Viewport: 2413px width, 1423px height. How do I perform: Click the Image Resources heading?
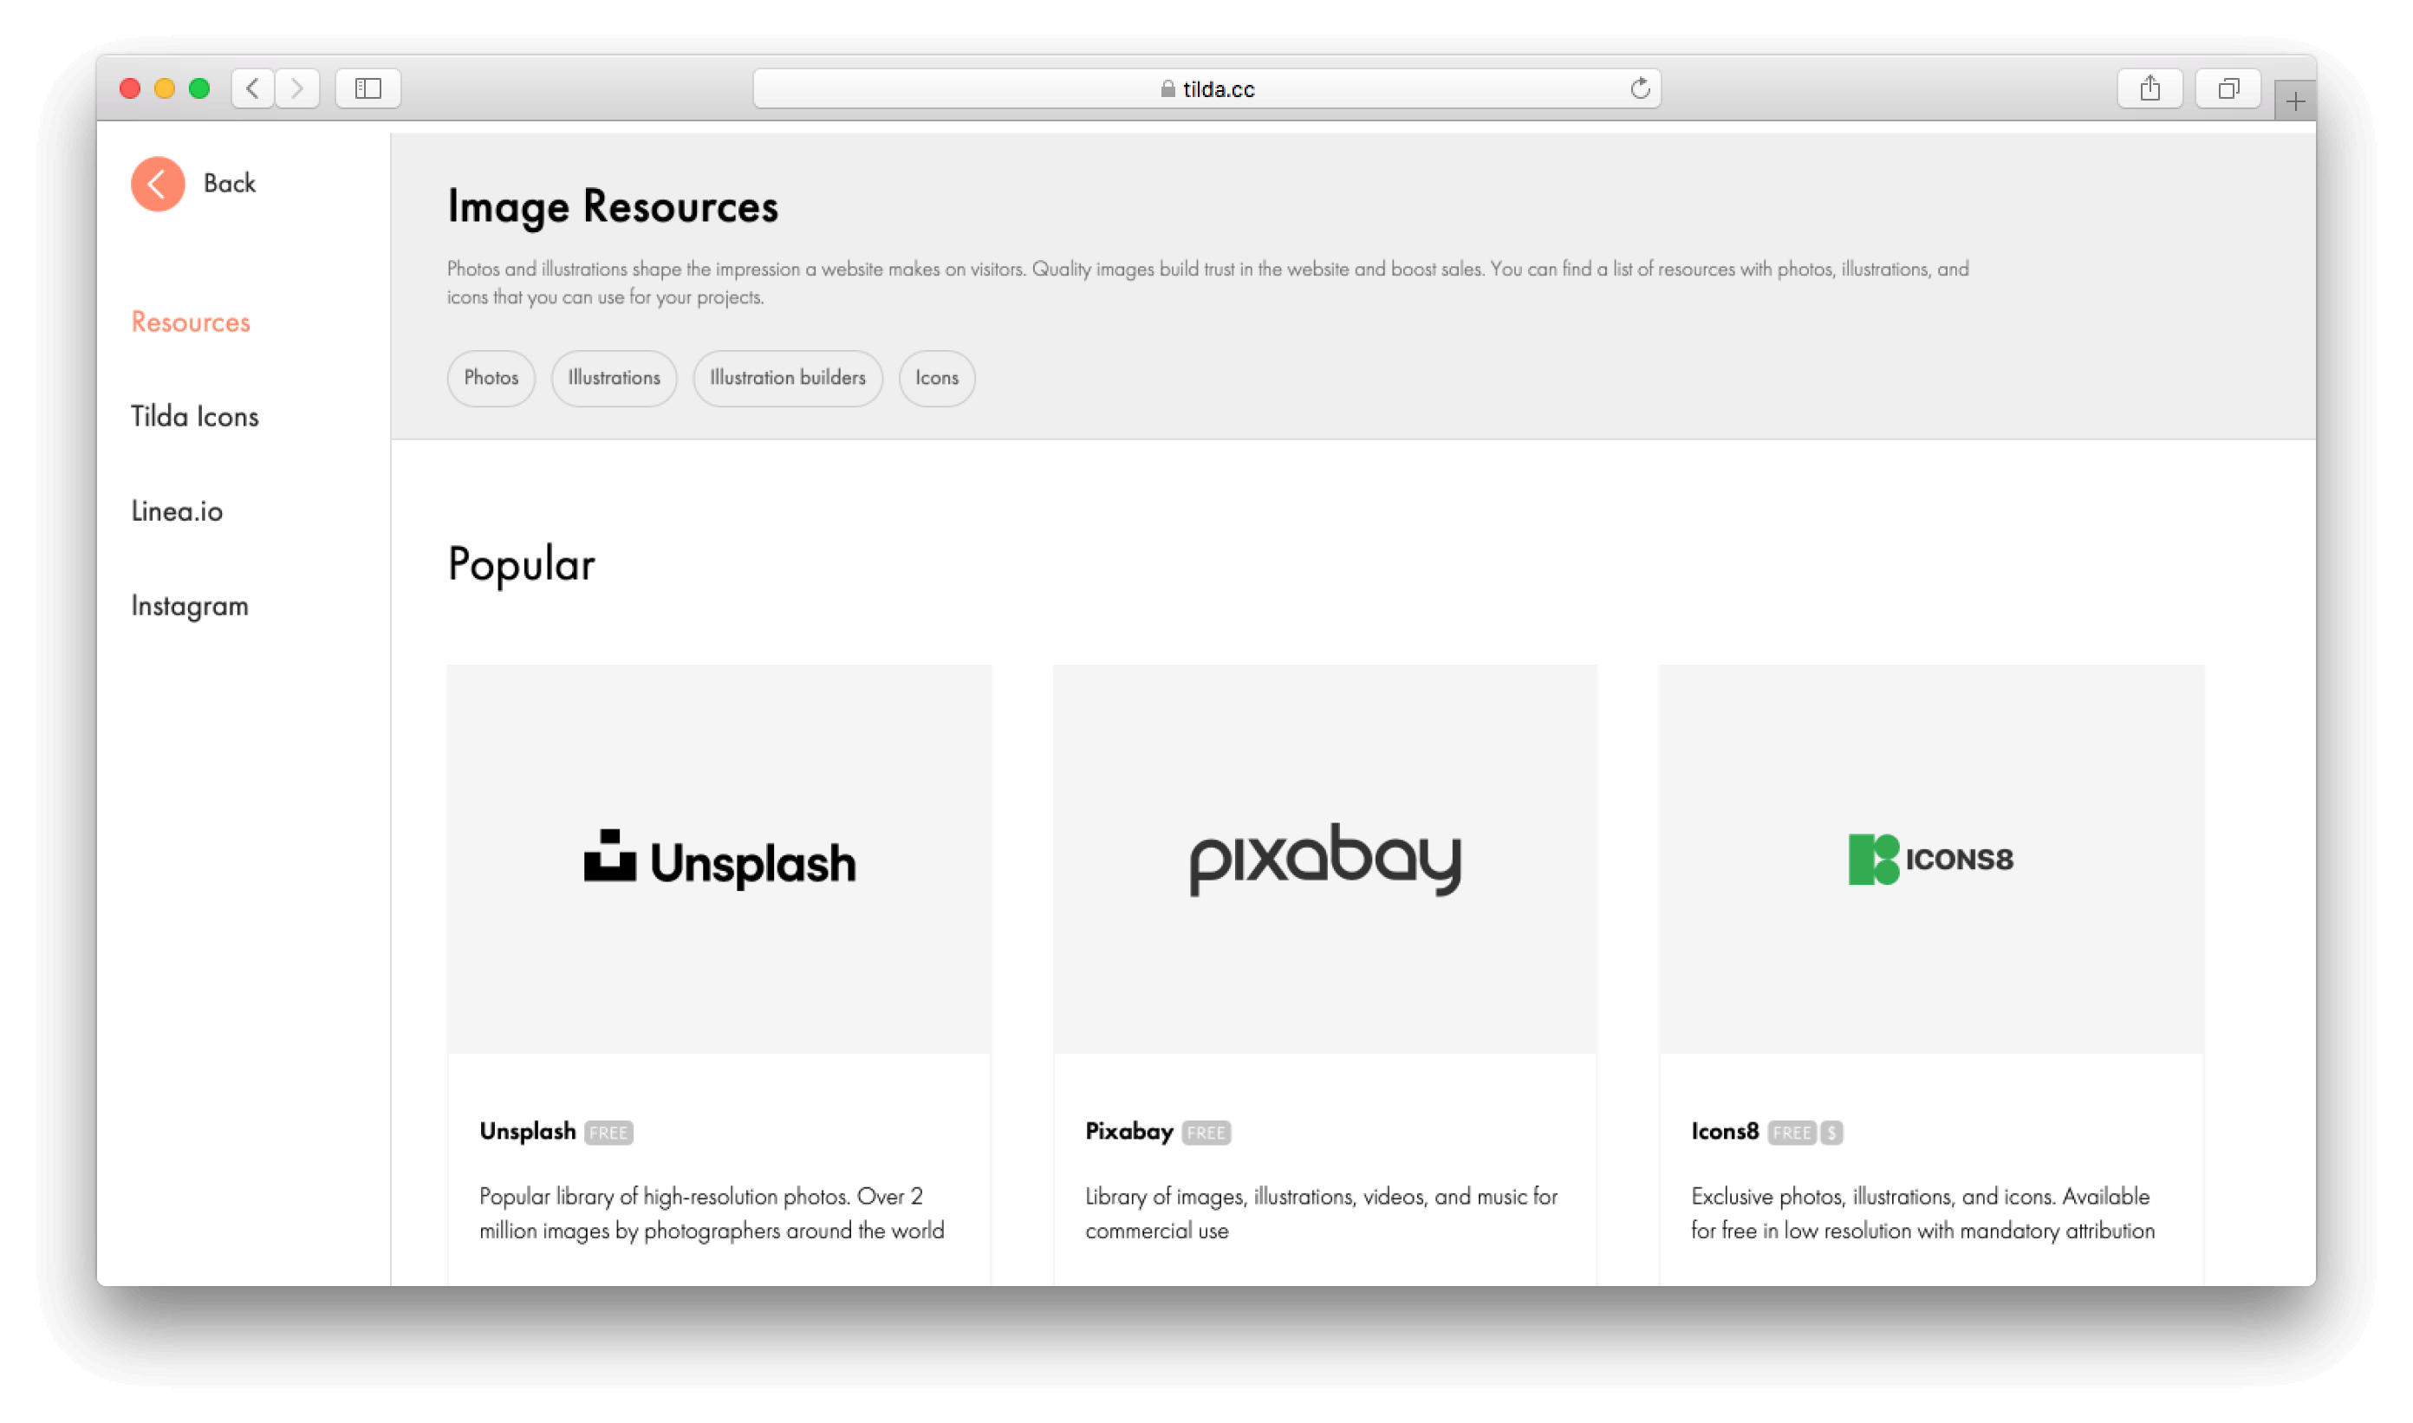tap(612, 207)
